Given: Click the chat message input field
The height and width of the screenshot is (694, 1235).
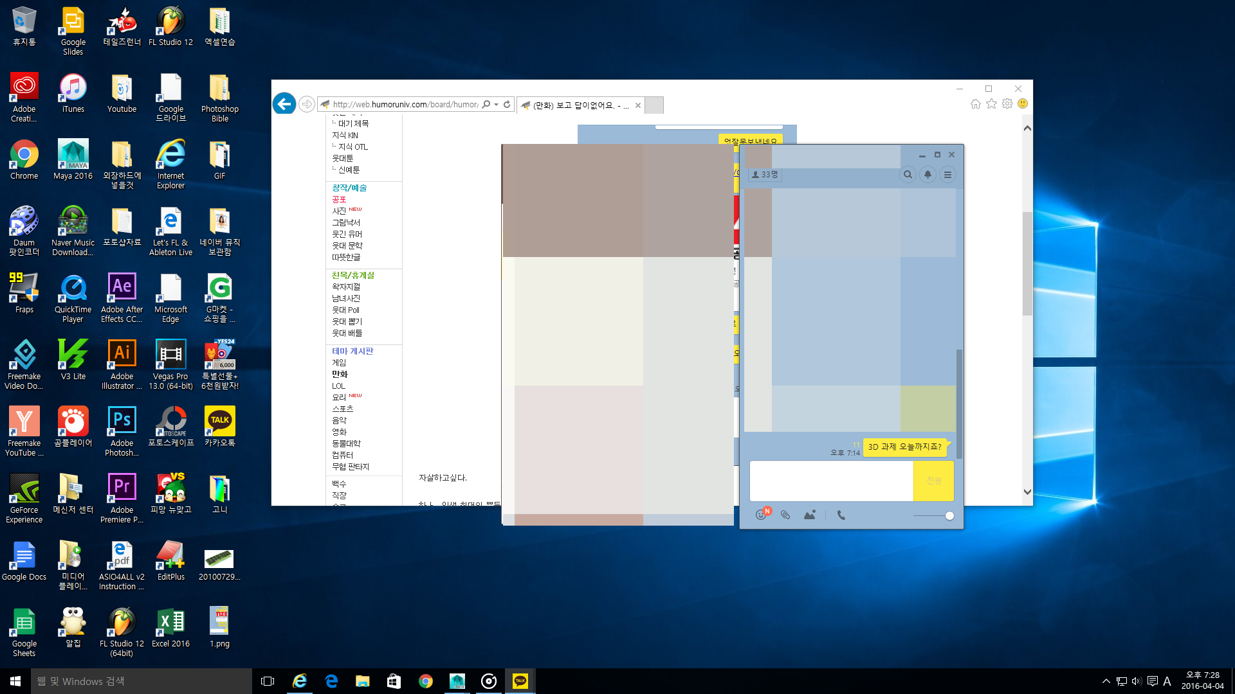Looking at the screenshot, I should tap(831, 481).
